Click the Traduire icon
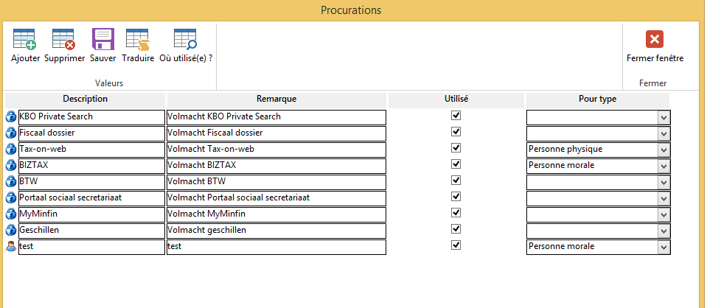The height and width of the screenshot is (308, 707). pyautogui.click(x=137, y=39)
